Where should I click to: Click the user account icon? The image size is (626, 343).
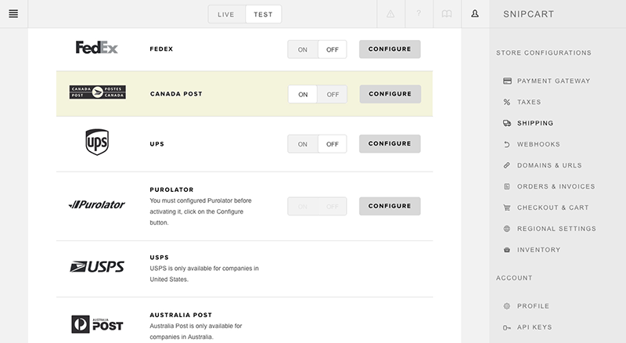[x=475, y=13]
